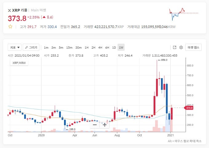
Task: Click the Apr label on time axis
Action: [75, 135]
